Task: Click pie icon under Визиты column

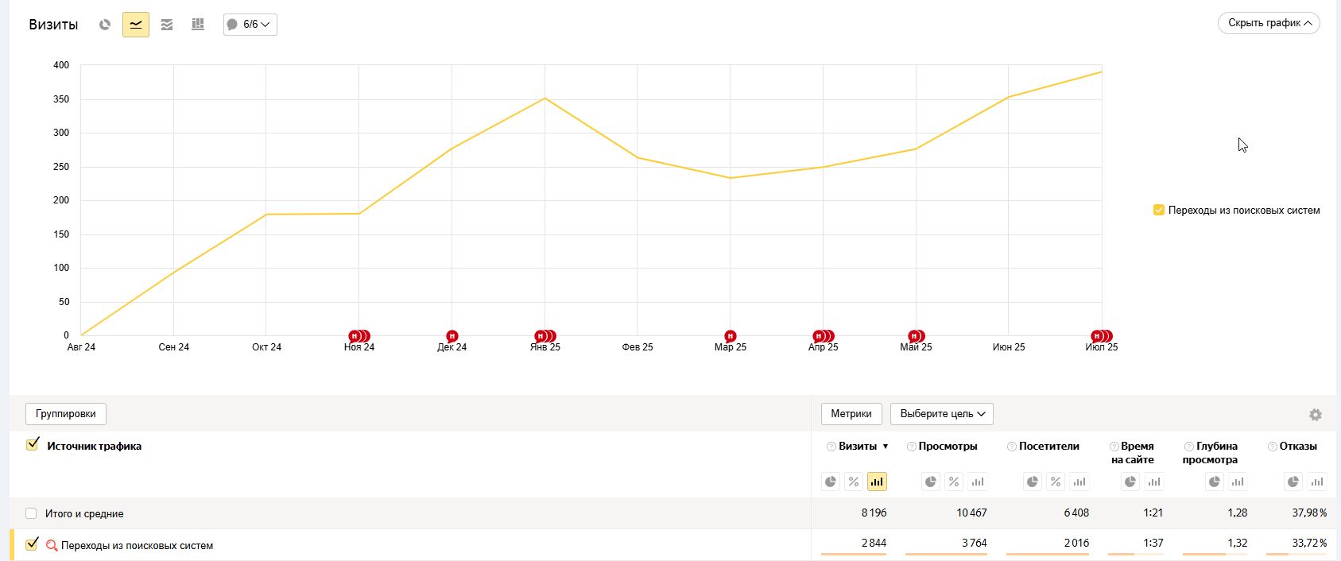Action: pos(831,482)
